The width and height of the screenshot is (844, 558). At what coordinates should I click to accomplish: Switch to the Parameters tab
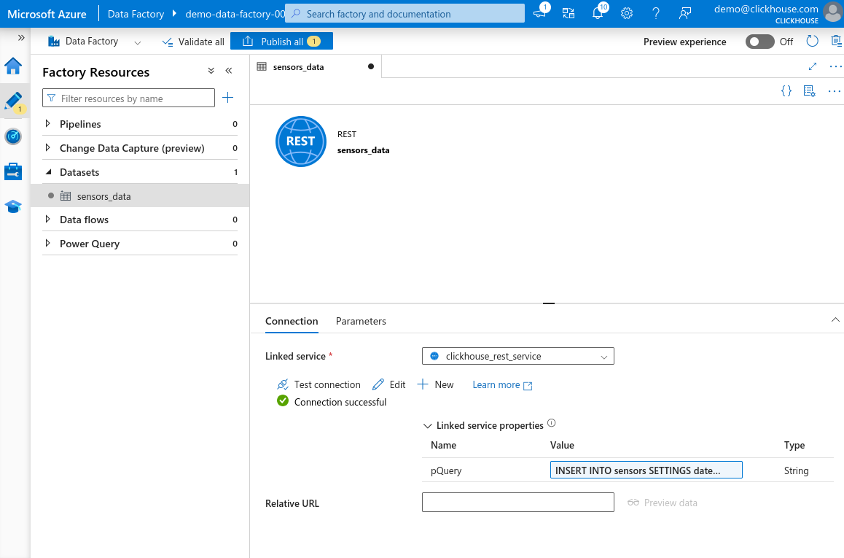pyautogui.click(x=361, y=321)
